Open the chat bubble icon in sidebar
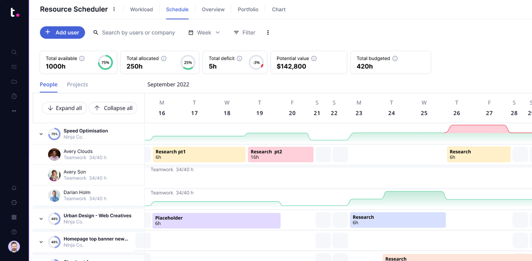Image resolution: width=532 pixels, height=261 pixels. 14,203
